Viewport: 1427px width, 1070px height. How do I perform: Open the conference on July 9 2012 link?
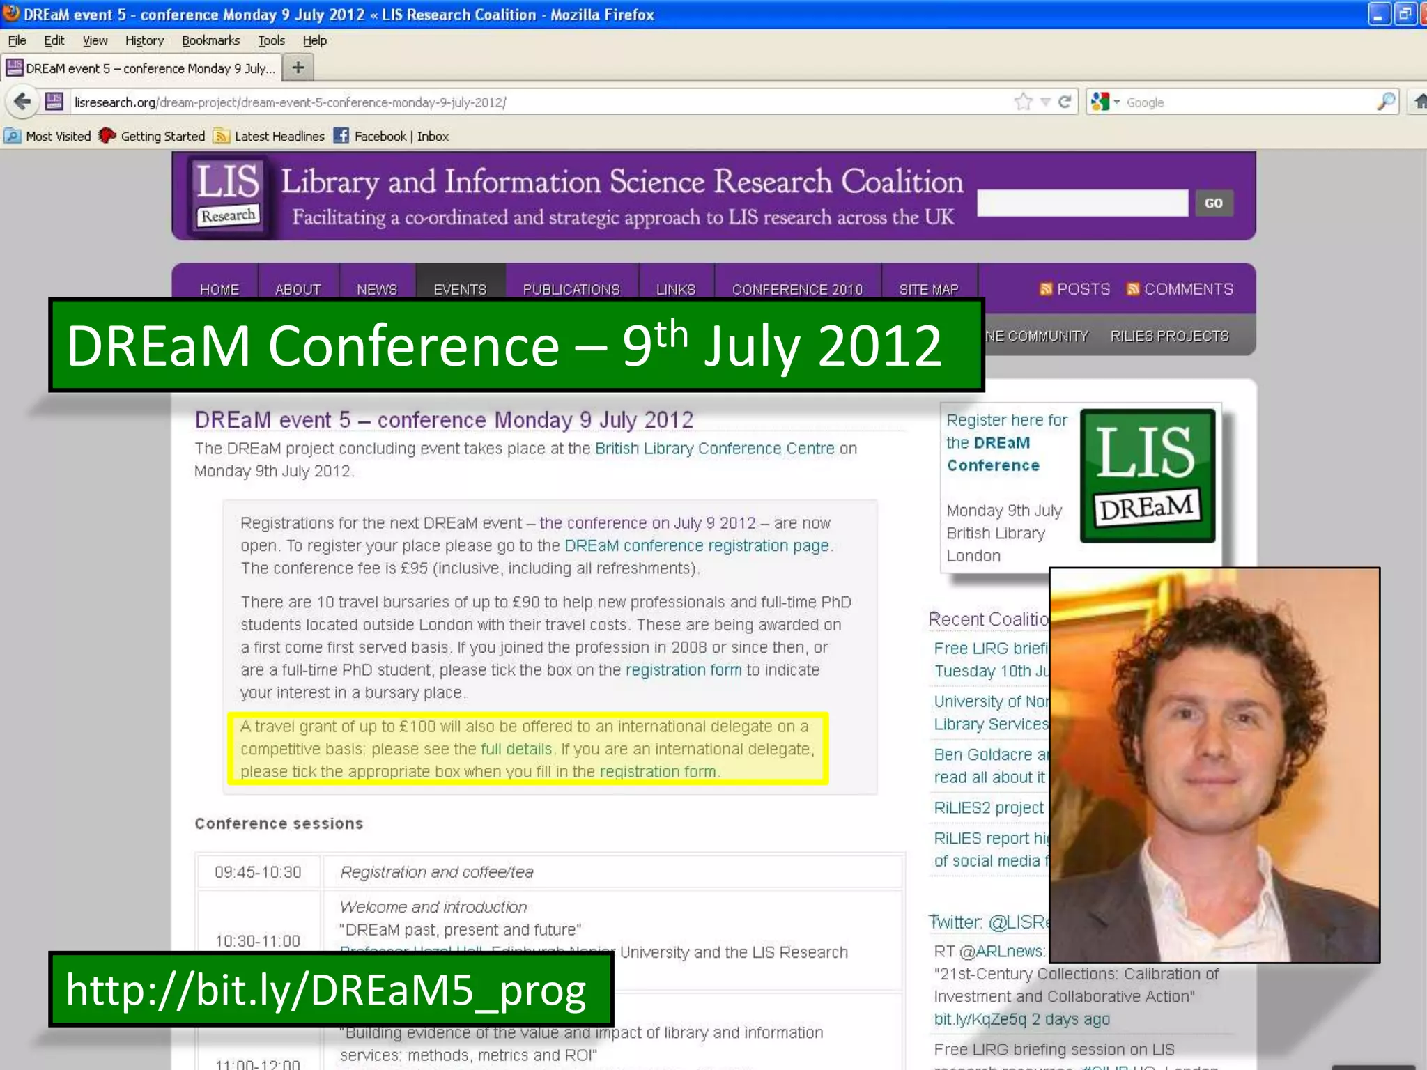(647, 523)
